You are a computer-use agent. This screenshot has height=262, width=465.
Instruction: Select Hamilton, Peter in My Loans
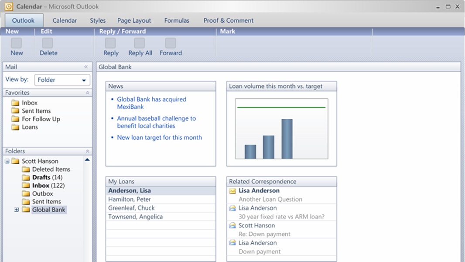[130, 200]
